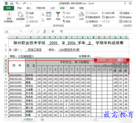Select row 12 header
This screenshot has height=123, width=136.
(6, 90)
